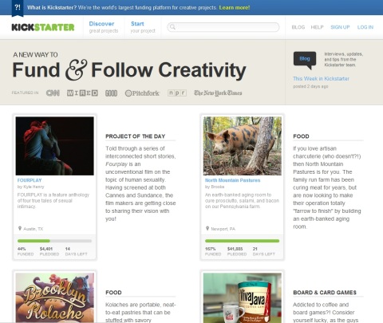Click the NPR featured logo
Viewport: 383px width, 323px height.
[x=177, y=93]
